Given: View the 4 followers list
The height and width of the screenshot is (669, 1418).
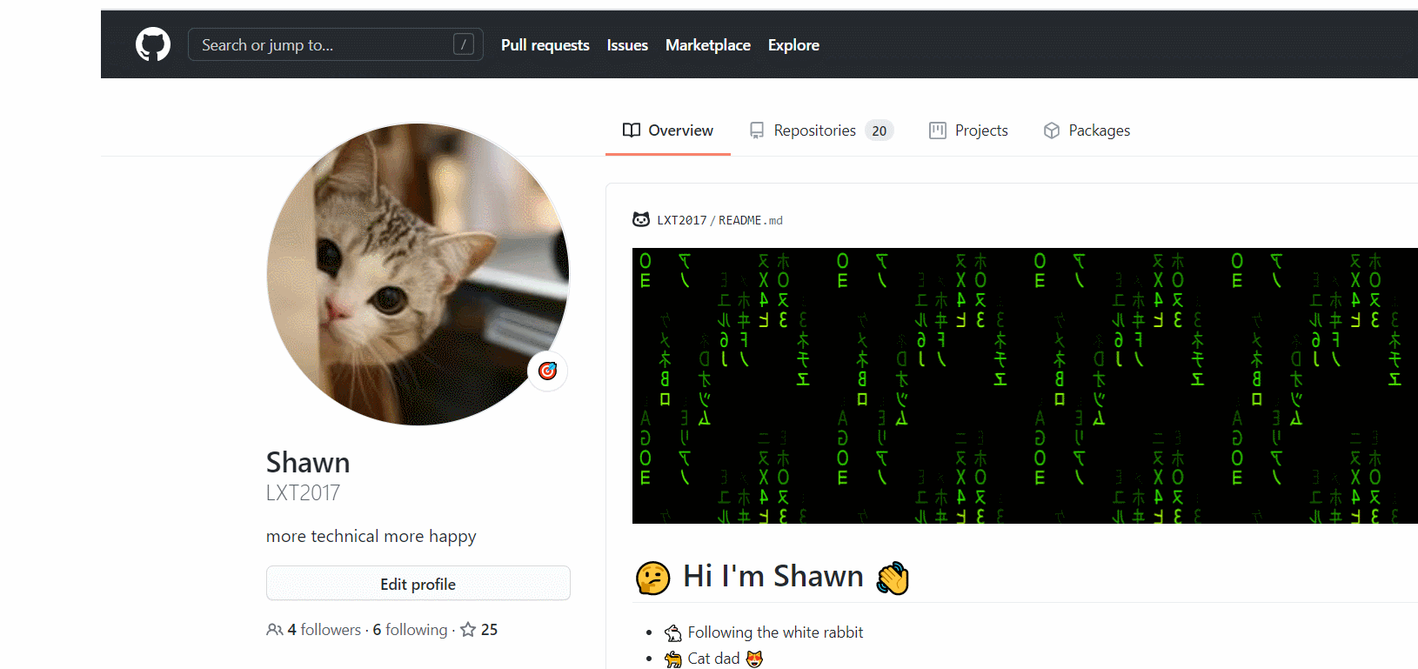Looking at the screenshot, I should click(x=324, y=630).
